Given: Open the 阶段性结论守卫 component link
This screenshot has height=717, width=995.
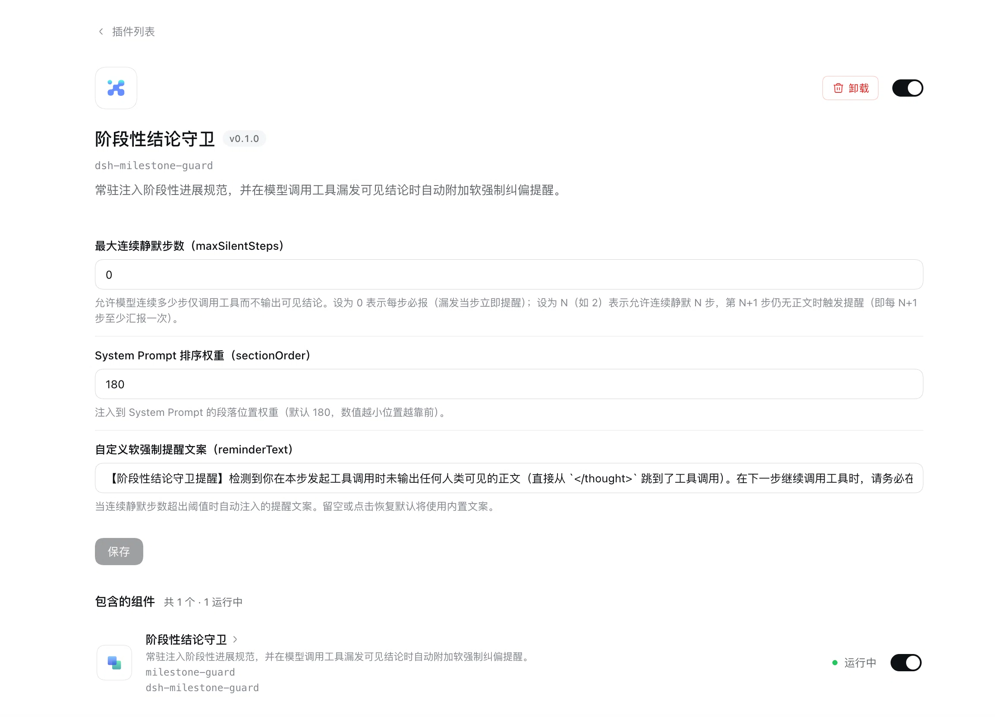Looking at the screenshot, I should point(186,640).
